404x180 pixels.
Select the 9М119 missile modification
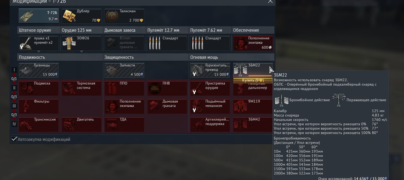(253, 106)
